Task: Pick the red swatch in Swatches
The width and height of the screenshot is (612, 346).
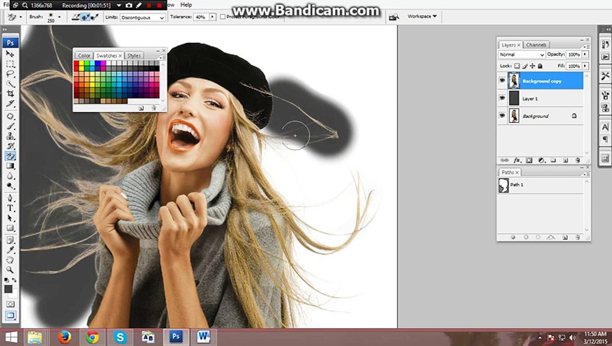Action: tap(76, 63)
